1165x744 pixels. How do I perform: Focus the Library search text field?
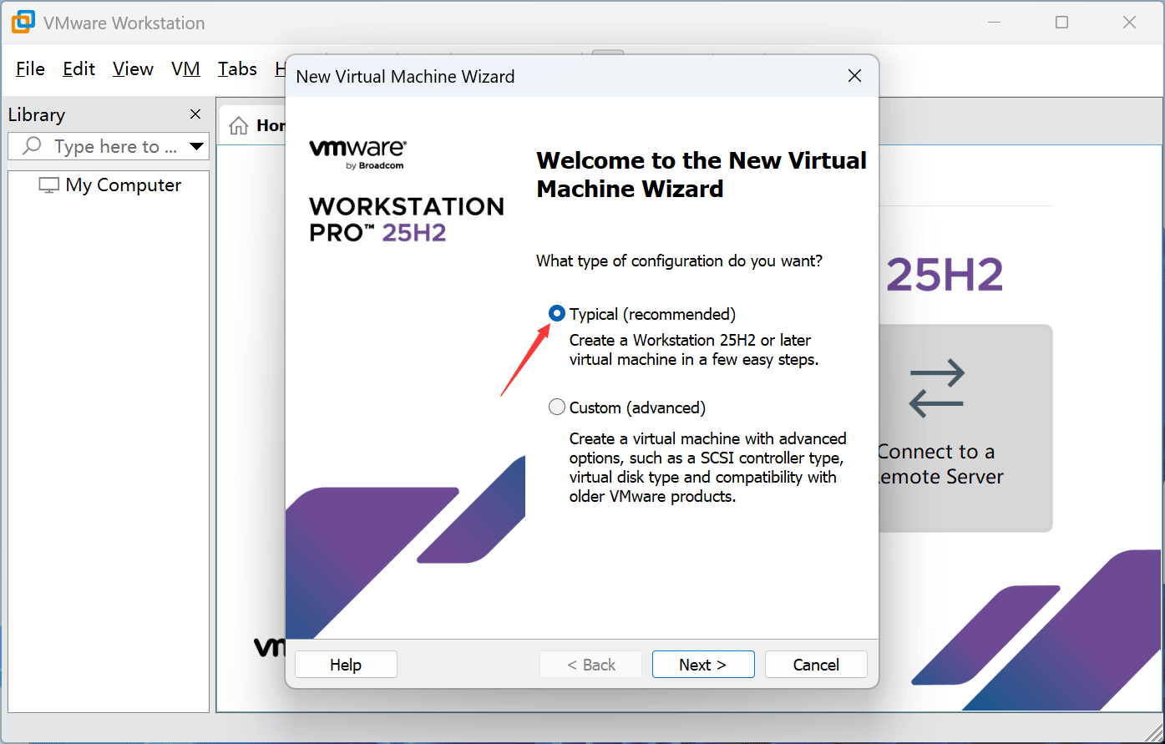(114, 146)
